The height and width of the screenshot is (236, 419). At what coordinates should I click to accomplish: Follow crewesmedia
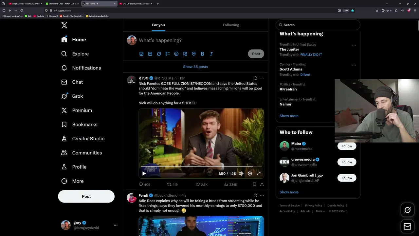347,162
